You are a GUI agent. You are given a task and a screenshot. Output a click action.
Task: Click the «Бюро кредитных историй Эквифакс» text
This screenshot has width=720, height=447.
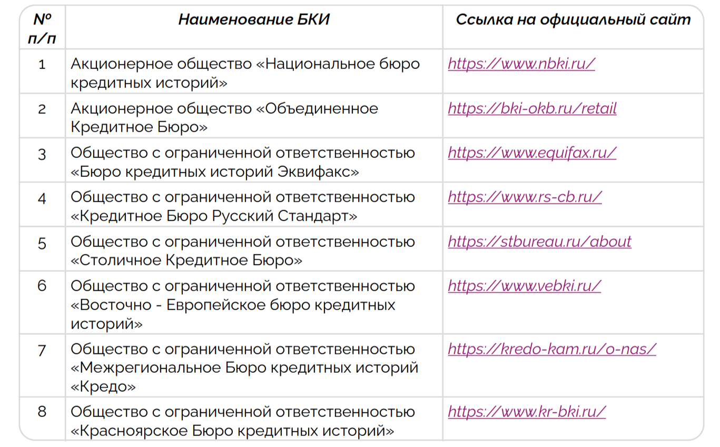[215, 172]
